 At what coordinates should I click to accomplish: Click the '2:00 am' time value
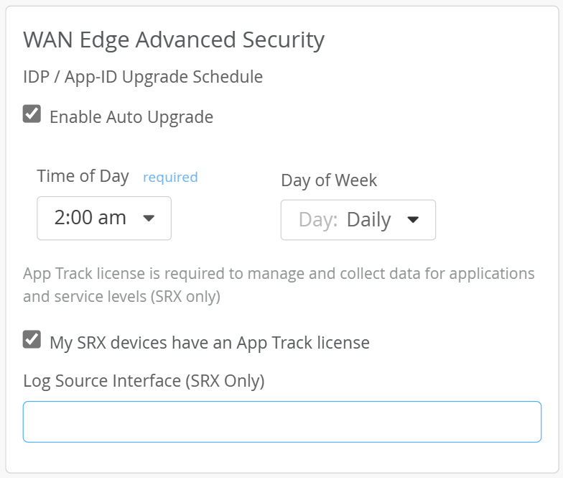(x=90, y=218)
